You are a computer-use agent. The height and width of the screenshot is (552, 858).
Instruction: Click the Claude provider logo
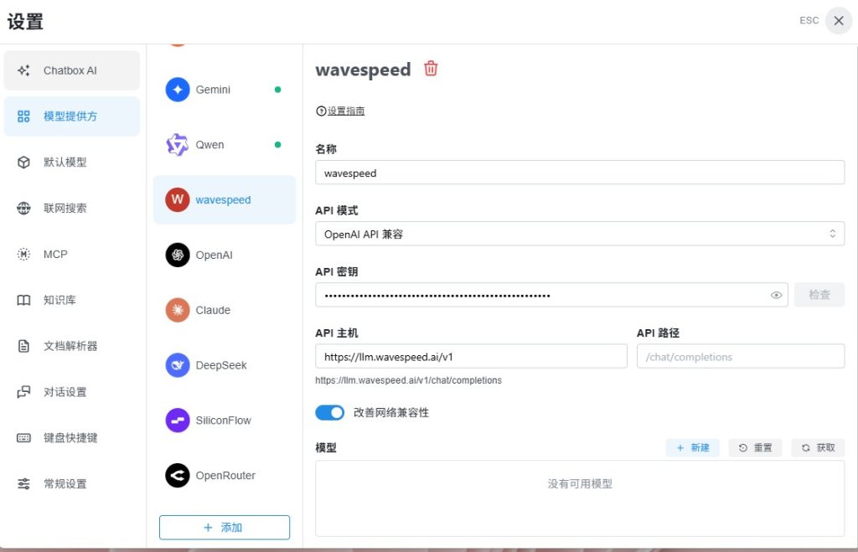click(178, 310)
